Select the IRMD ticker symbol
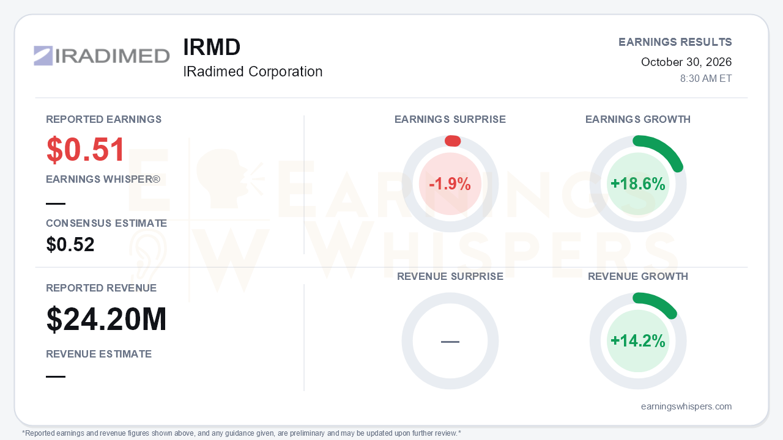Viewport: 783px width, 440px height. pyautogui.click(x=212, y=47)
